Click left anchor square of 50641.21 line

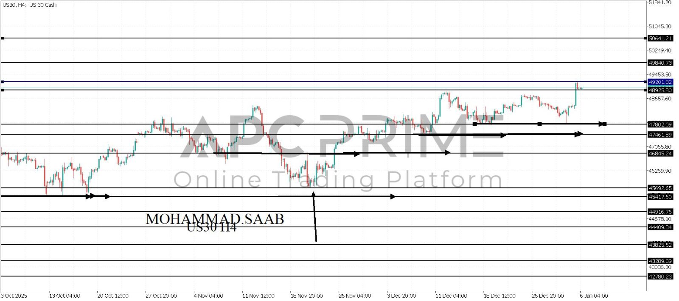pyautogui.click(x=3, y=39)
